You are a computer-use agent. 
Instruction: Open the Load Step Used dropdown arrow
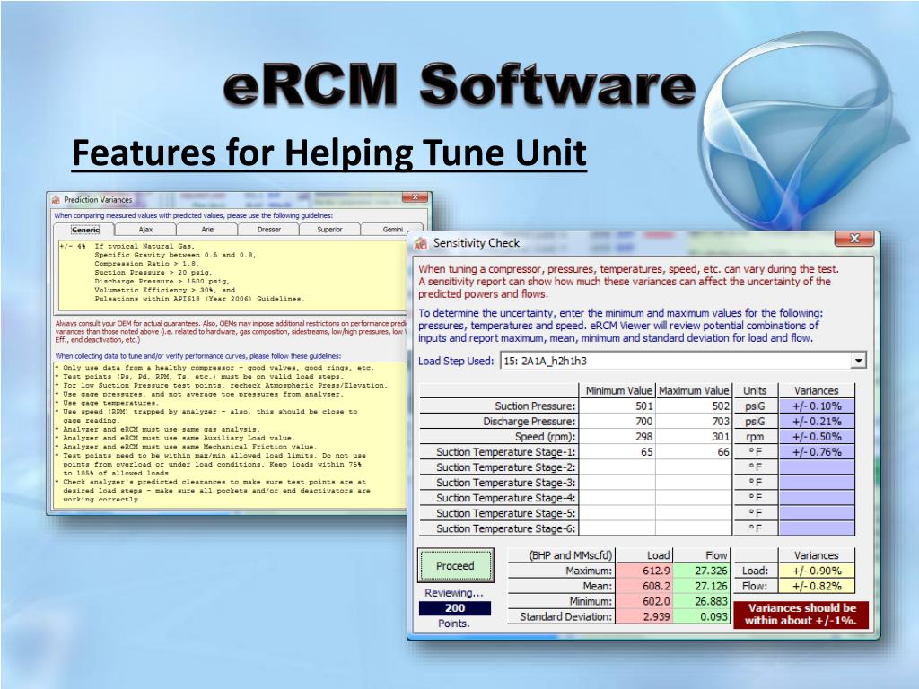(x=858, y=361)
